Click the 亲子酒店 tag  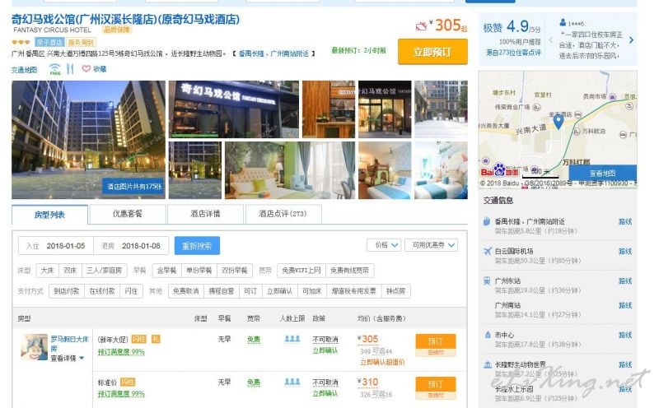49,42
